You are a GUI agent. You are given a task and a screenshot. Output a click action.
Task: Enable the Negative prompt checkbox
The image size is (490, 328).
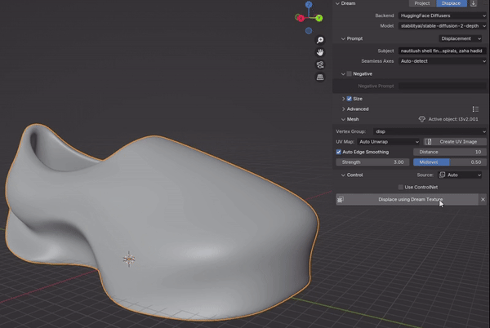[x=350, y=73]
